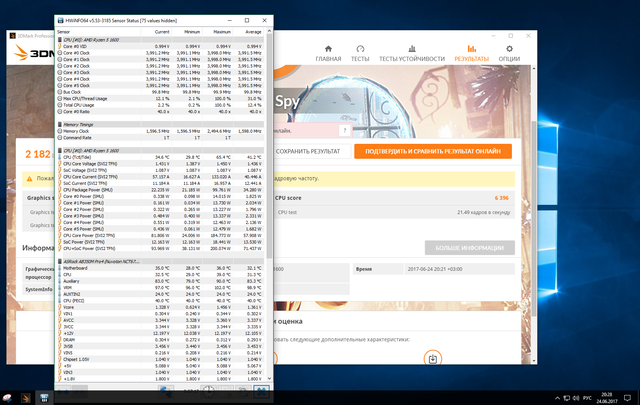Open the network icon in the system tray

click(x=566, y=398)
